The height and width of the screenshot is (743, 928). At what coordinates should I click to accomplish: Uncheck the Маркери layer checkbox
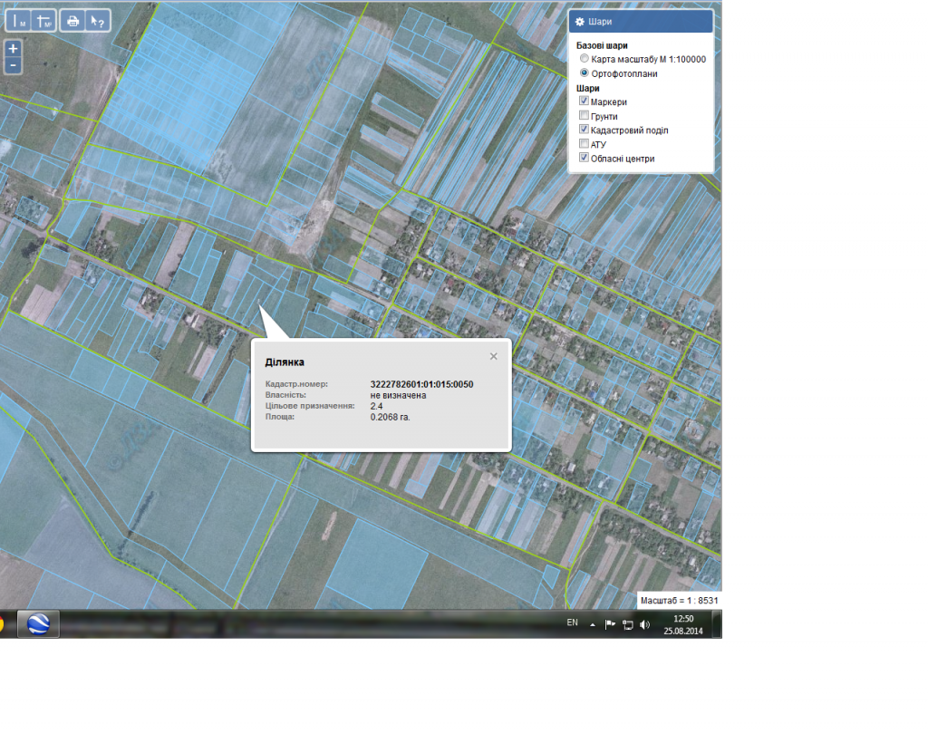coord(585,102)
